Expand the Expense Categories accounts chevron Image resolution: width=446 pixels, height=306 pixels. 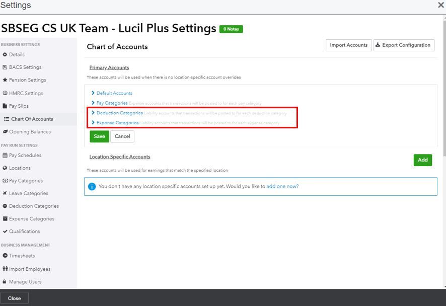[93, 123]
